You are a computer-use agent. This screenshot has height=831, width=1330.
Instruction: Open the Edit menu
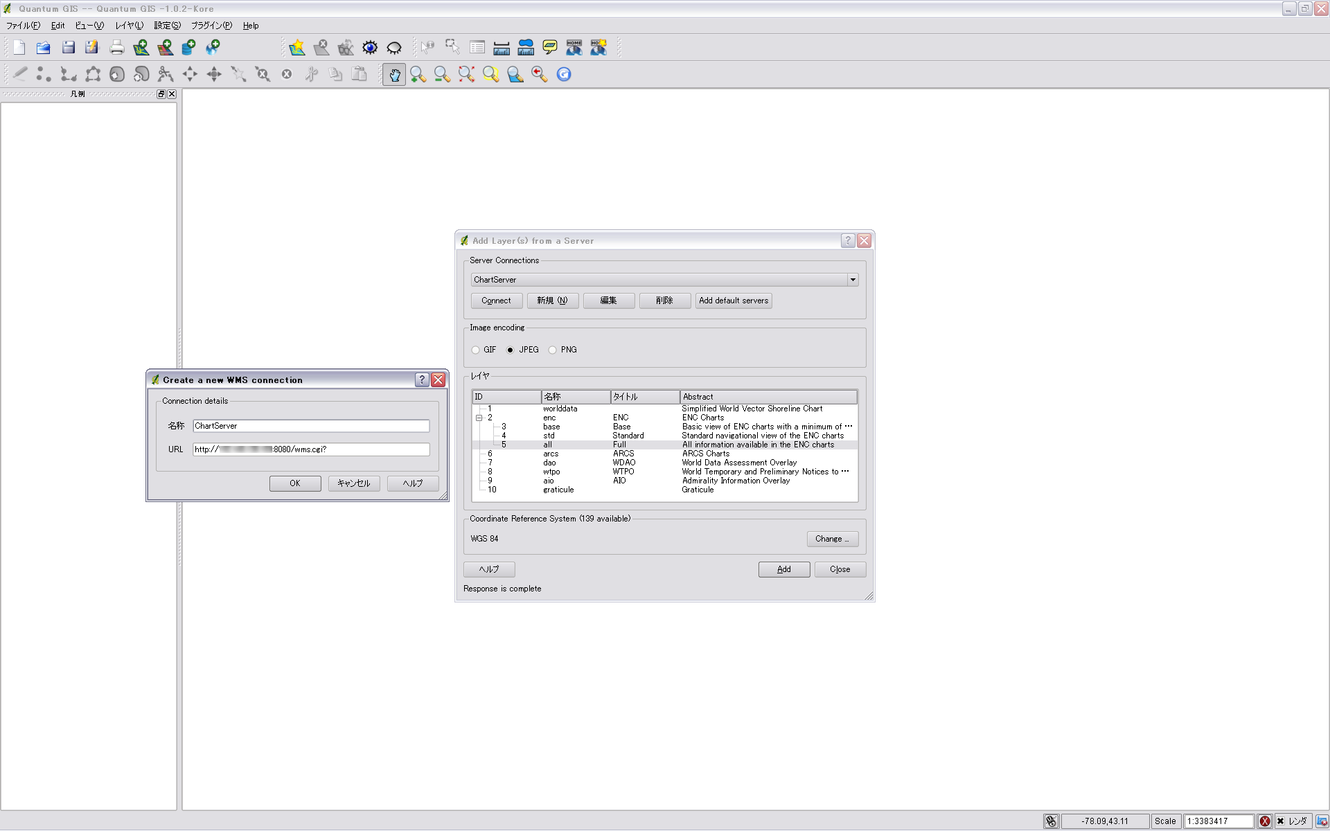point(57,26)
